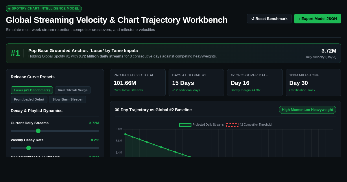Click the 3.72M current daily streams value

94,123
